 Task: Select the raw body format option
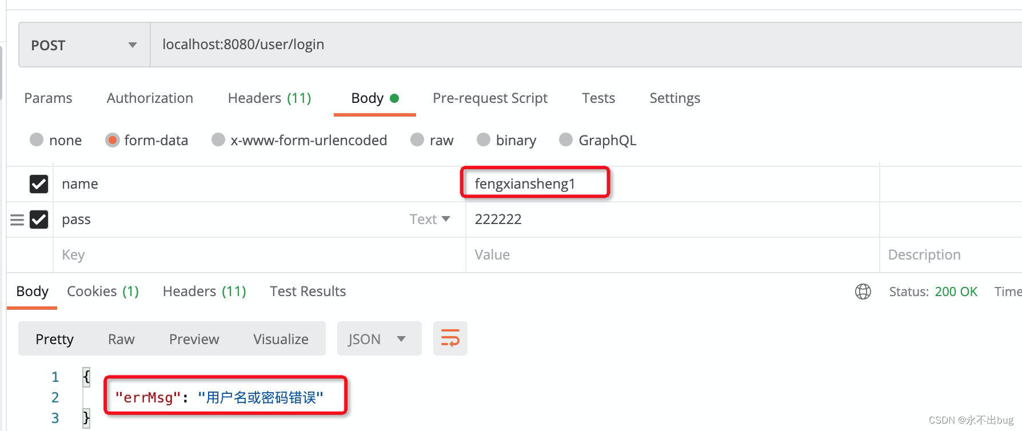tap(417, 140)
